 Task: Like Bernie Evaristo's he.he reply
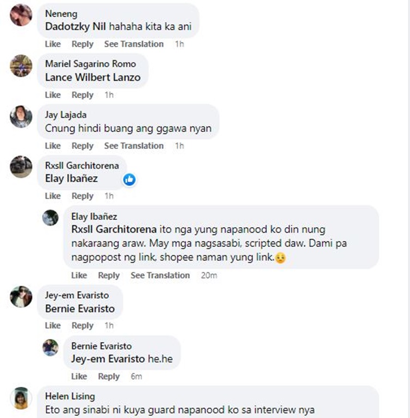click(x=79, y=376)
